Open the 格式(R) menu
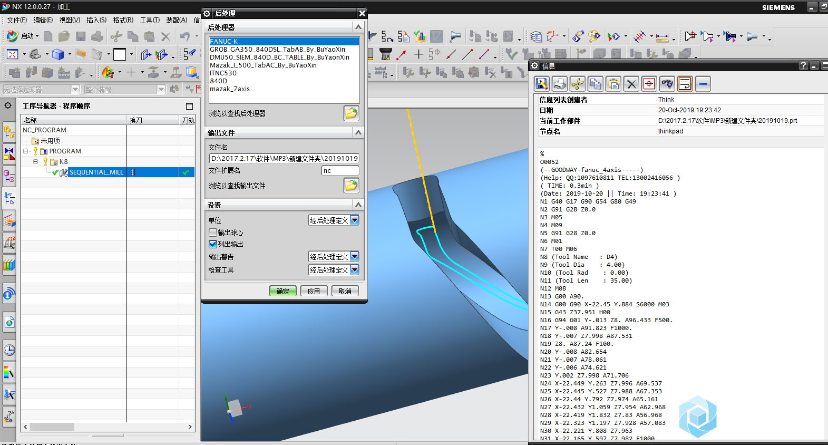The height and width of the screenshot is (445, 828). [x=123, y=20]
